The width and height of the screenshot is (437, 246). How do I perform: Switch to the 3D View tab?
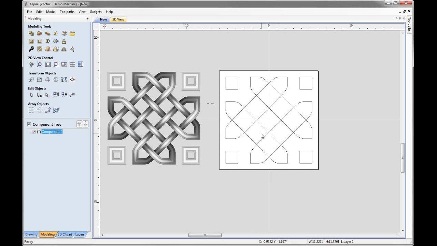(x=118, y=19)
